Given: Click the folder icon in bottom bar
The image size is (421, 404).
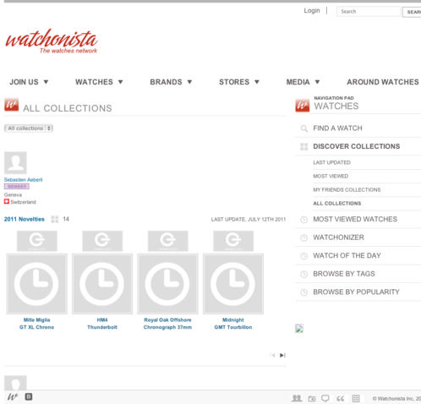Looking at the screenshot, I should 312,398.
